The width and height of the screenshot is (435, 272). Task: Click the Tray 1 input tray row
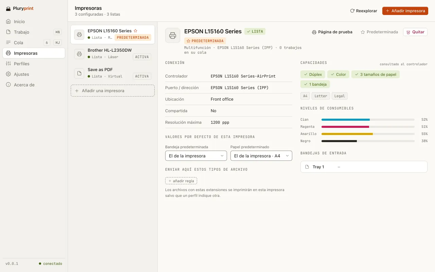364,167
